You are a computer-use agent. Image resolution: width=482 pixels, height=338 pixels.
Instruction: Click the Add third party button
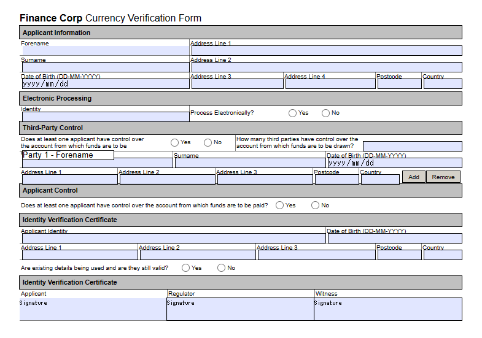point(414,177)
